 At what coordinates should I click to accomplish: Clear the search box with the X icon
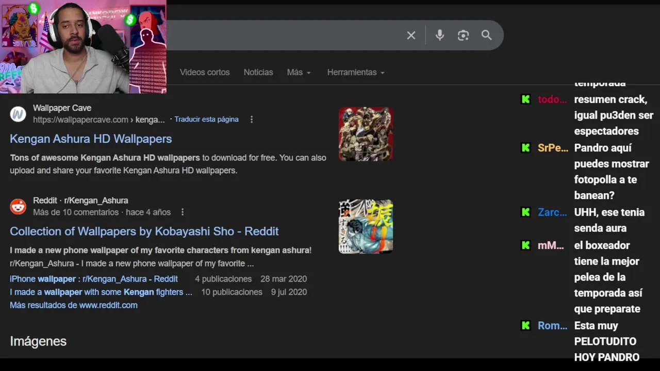(411, 36)
